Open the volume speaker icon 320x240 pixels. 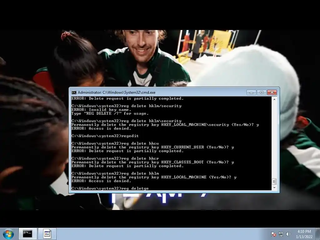pyautogui.click(x=288, y=234)
